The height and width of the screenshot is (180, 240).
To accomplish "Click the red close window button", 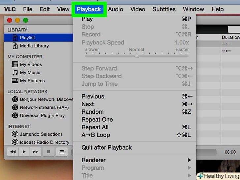I will click(10, 20).
